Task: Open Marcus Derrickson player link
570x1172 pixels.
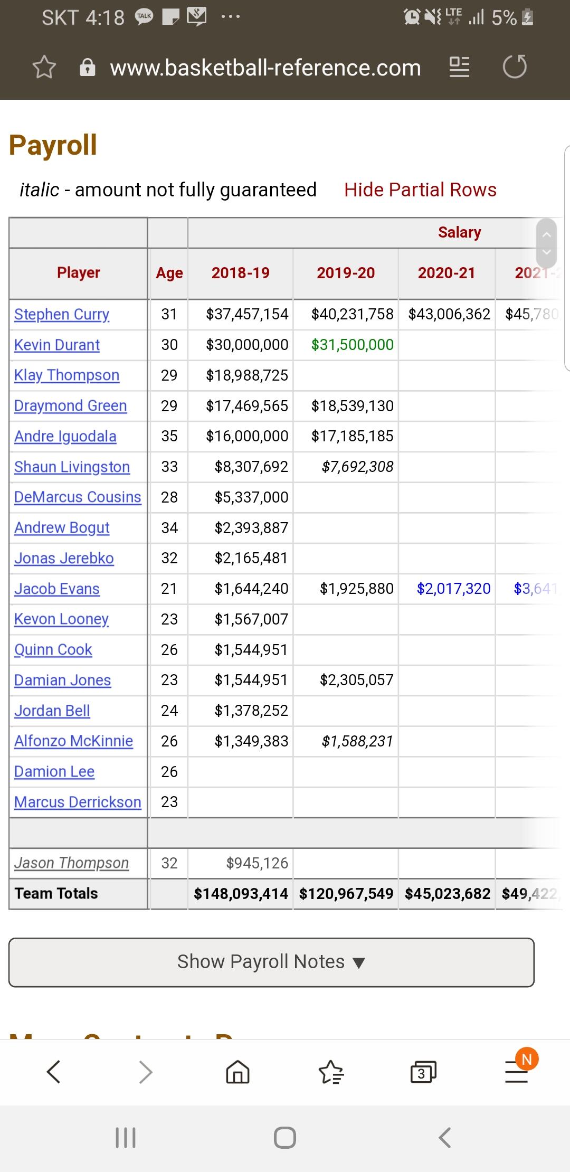Action: 78,802
